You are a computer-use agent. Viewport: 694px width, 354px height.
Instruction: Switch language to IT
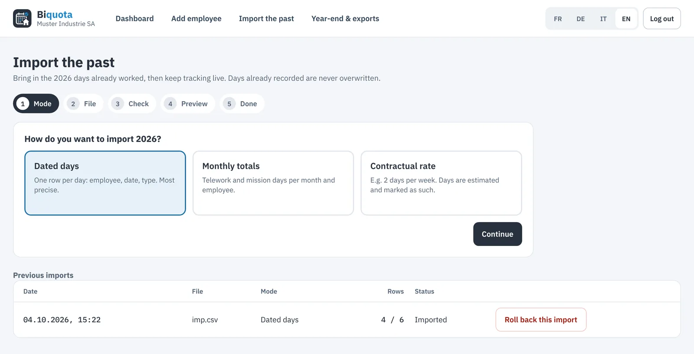603,19
